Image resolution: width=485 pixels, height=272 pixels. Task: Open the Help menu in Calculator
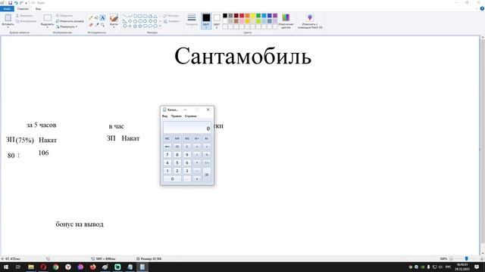(x=190, y=116)
